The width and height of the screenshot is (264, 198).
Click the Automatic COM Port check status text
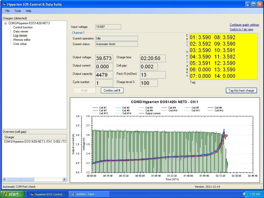pos(19,187)
